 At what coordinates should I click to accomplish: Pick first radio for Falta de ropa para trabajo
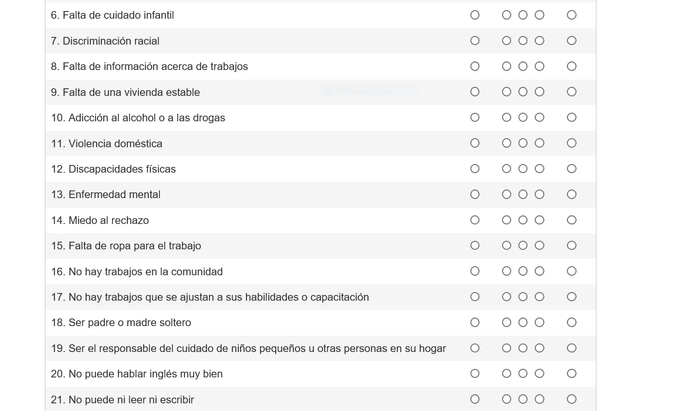click(x=475, y=246)
